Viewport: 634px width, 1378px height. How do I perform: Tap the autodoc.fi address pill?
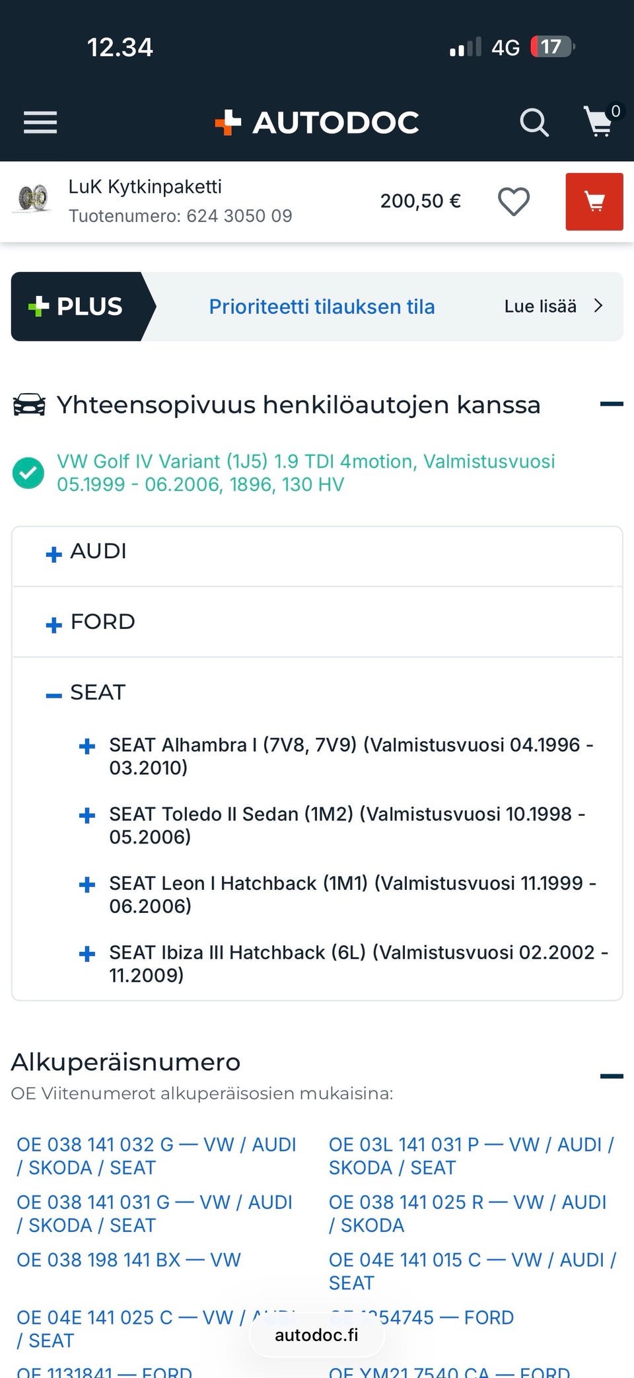click(316, 1335)
